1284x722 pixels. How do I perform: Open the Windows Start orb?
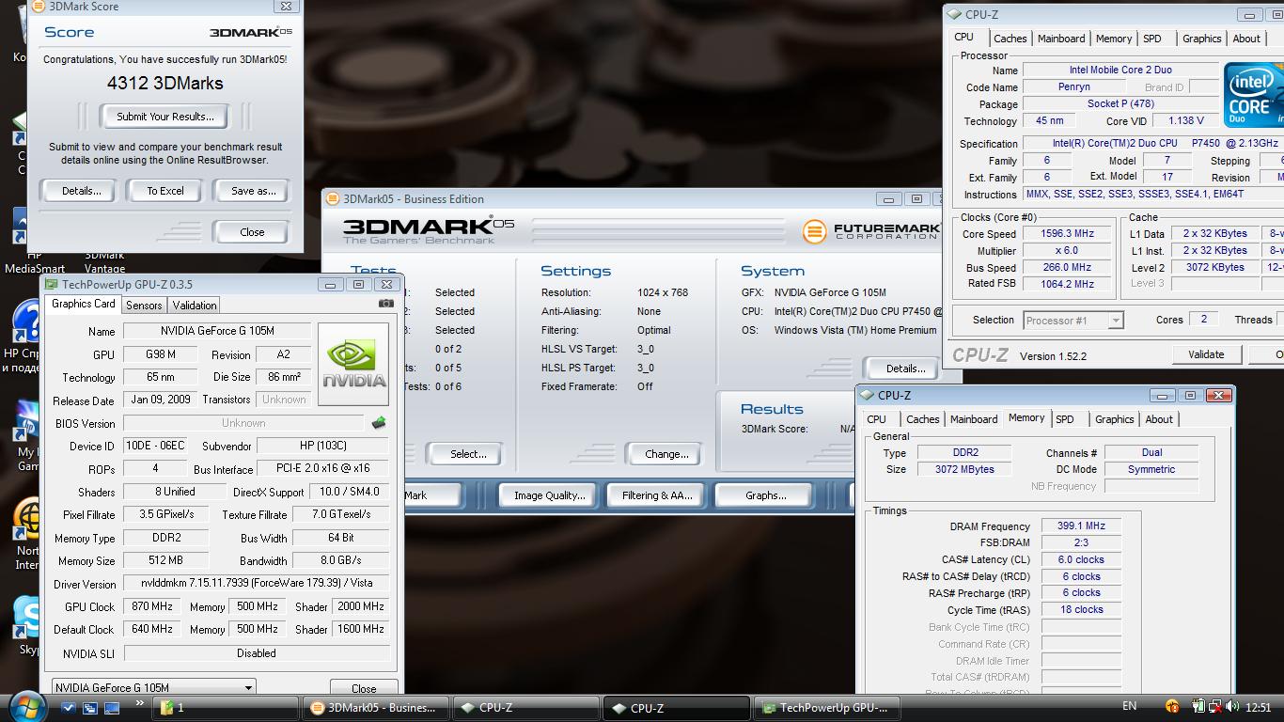coord(25,705)
